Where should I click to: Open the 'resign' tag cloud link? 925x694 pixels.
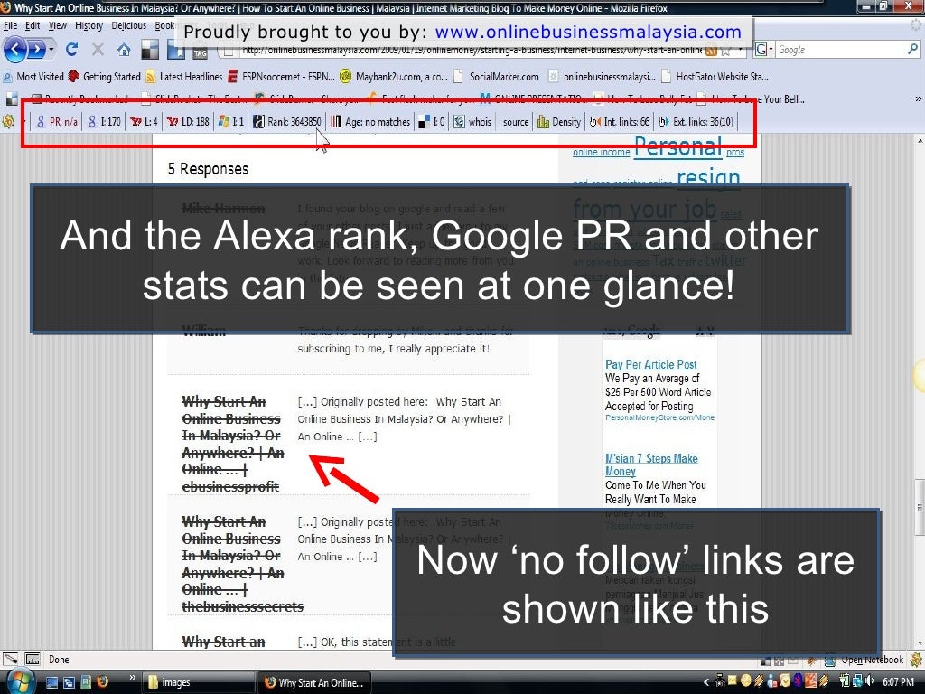[708, 176]
